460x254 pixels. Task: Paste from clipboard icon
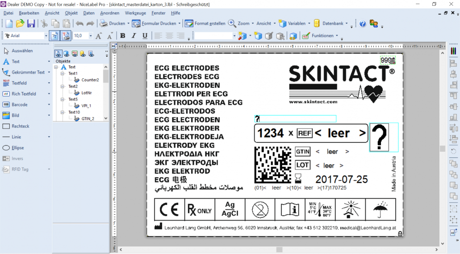point(67,24)
